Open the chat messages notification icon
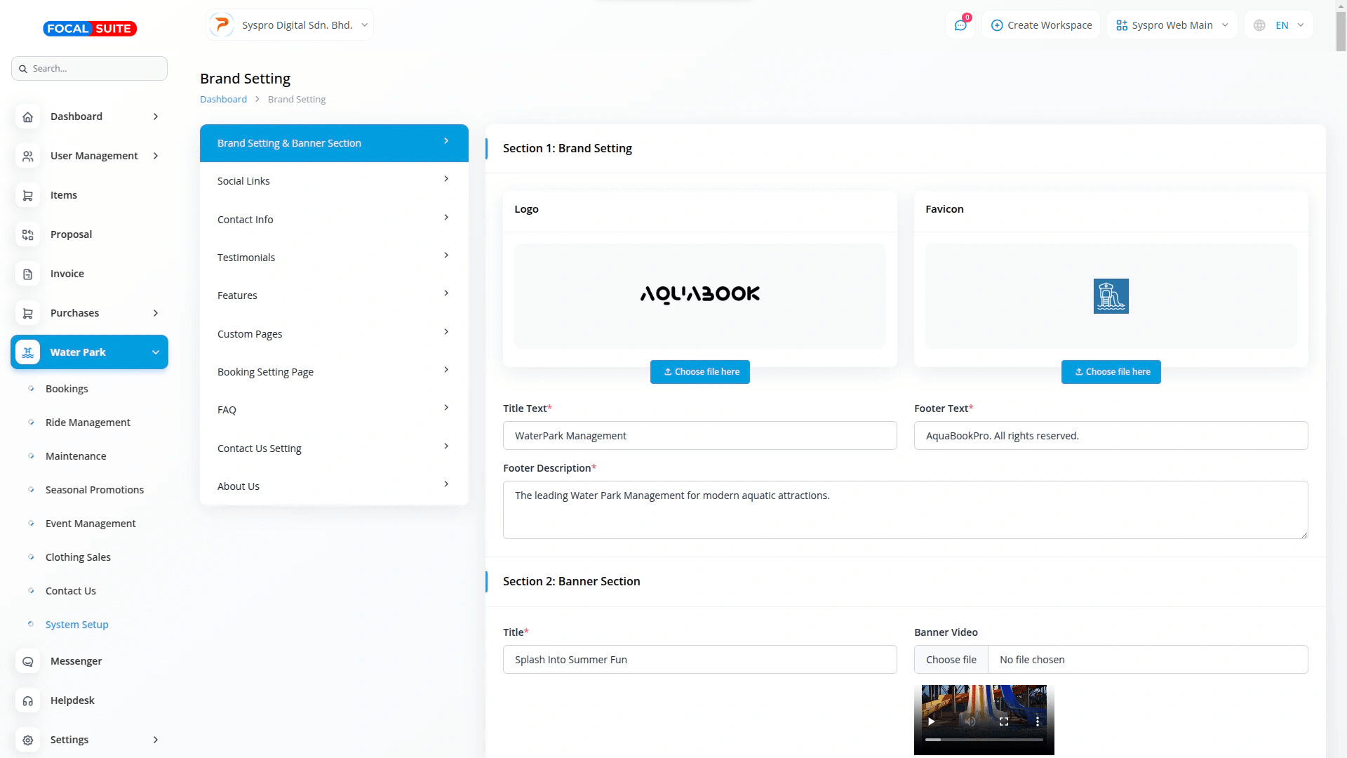This screenshot has height=758, width=1347. 960,25
